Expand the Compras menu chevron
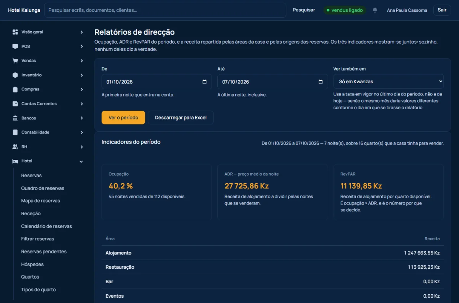 81,89
